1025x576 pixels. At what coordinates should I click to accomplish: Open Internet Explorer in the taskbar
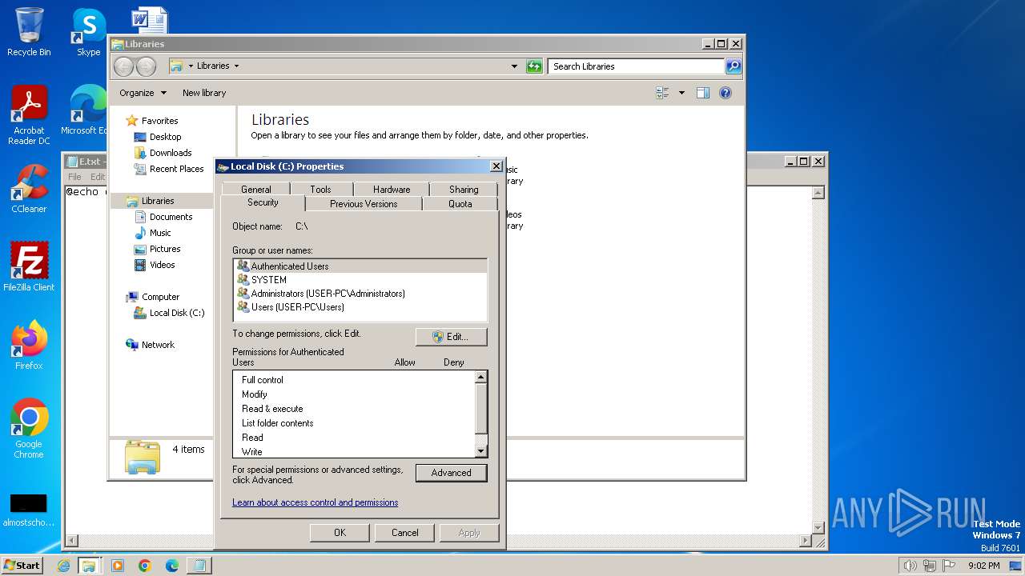[64, 566]
